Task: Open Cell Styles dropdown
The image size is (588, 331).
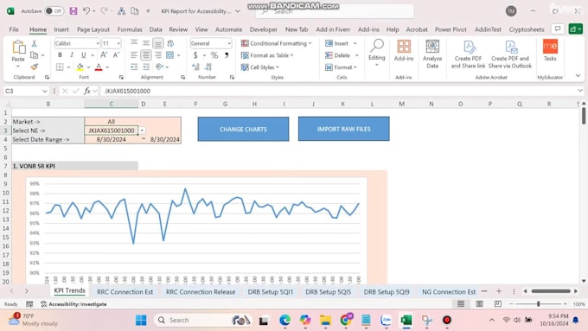Action: [x=260, y=67]
